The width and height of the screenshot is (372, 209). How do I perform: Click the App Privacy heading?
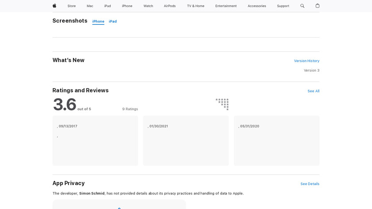click(69, 183)
